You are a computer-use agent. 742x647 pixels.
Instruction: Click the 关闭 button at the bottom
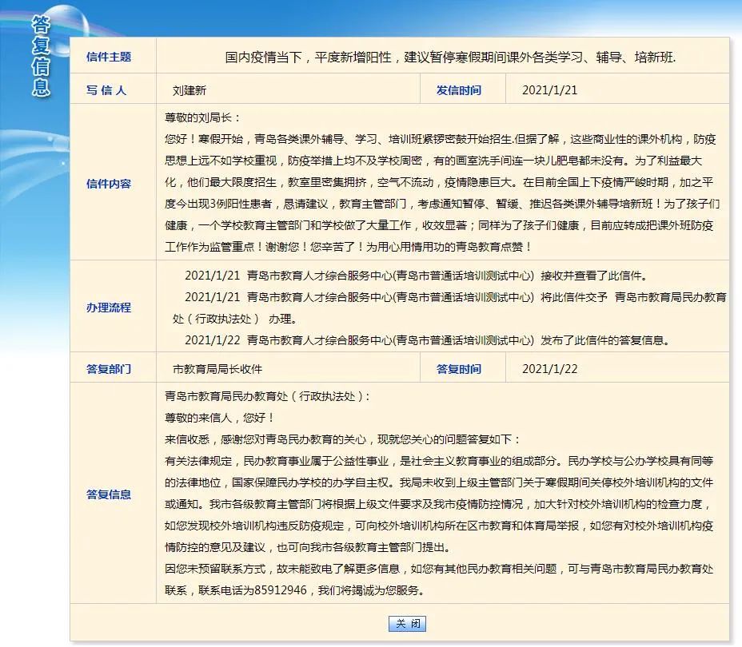(407, 623)
